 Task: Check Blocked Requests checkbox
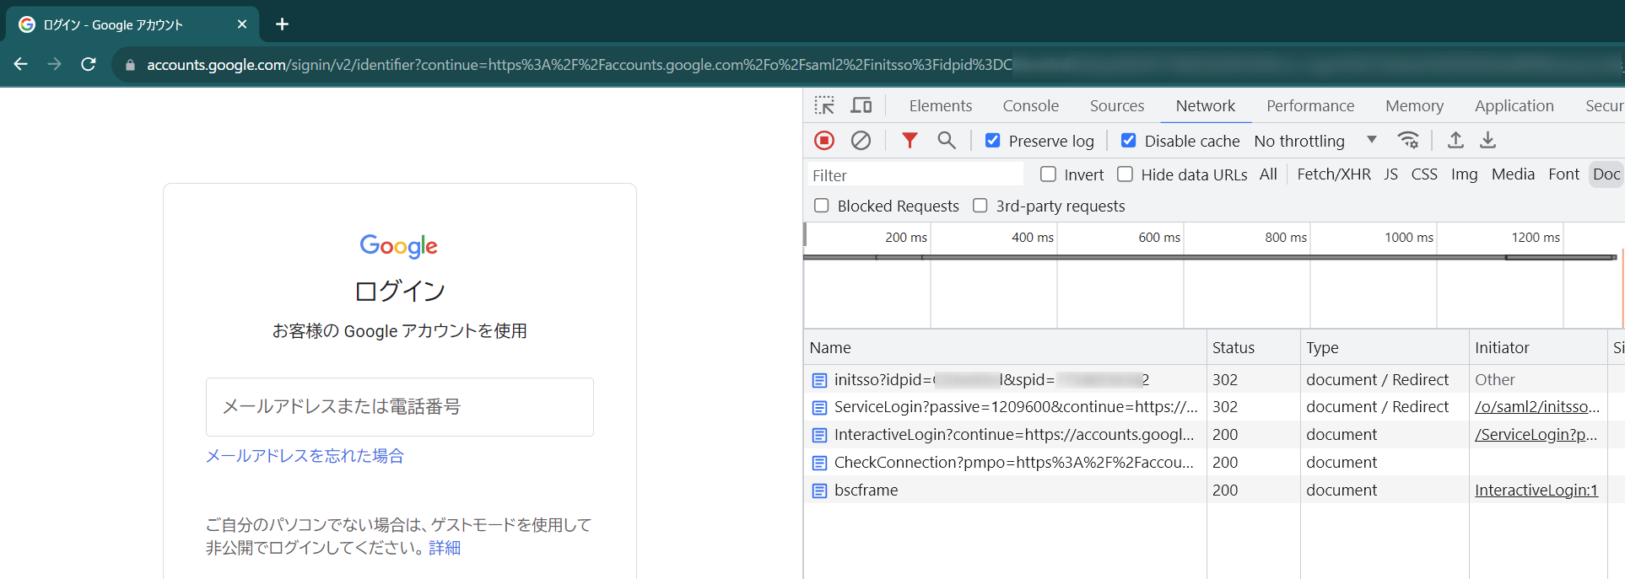(x=821, y=206)
